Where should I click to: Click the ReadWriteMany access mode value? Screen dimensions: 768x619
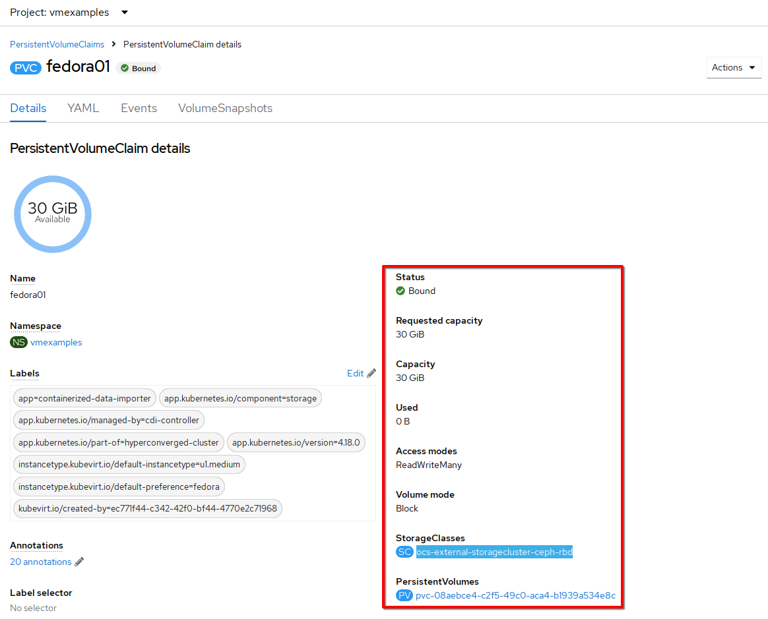429,465
